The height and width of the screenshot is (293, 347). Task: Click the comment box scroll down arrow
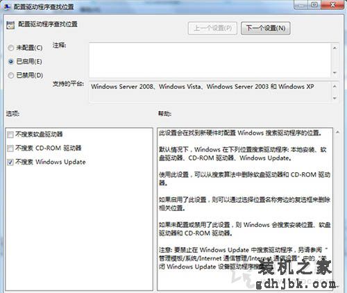point(335,73)
